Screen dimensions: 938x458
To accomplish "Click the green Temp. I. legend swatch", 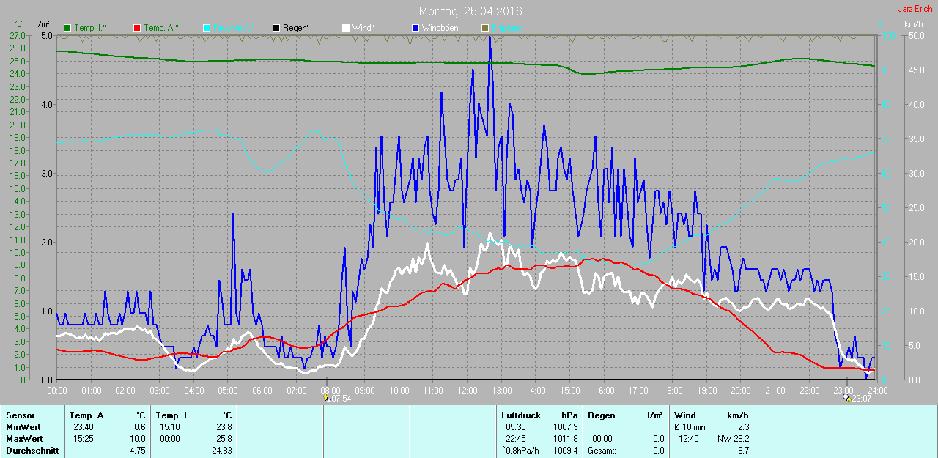I will pos(68,28).
